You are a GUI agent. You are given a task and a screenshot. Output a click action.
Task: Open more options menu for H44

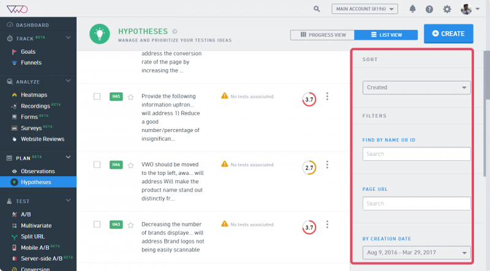tap(327, 165)
